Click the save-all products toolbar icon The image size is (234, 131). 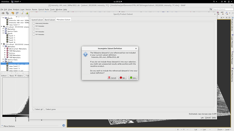coord(7,13)
